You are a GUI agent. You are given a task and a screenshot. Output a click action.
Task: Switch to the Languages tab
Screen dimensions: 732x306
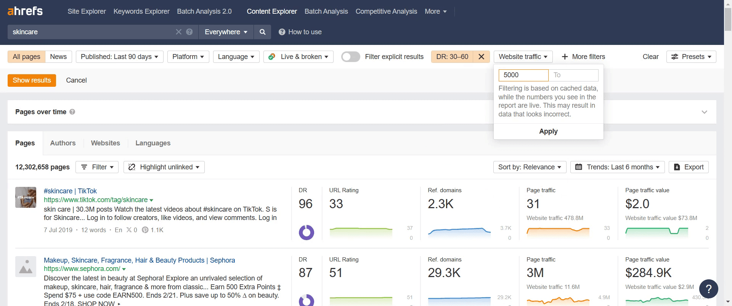153,143
